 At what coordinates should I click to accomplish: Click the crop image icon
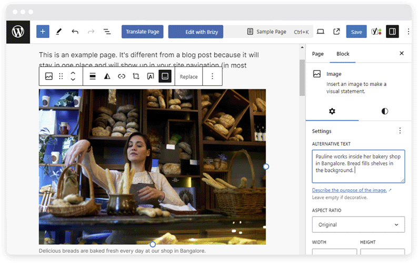[x=136, y=76]
